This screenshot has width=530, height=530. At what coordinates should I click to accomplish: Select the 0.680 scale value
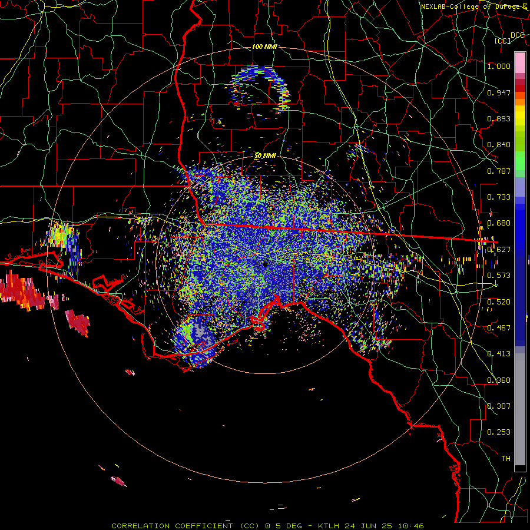[x=499, y=223]
